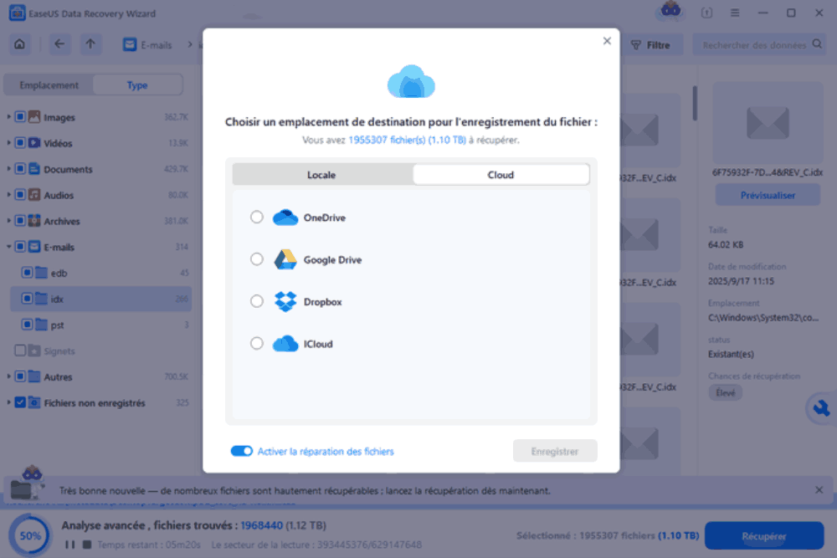
Task: Click the search magnifier icon
Action: [x=817, y=44]
